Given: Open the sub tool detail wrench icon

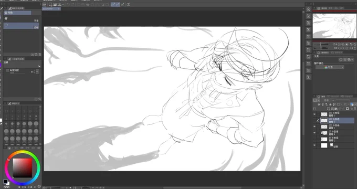Looking at the screenshot, I should pyautogui.click(x=39, y=99).
